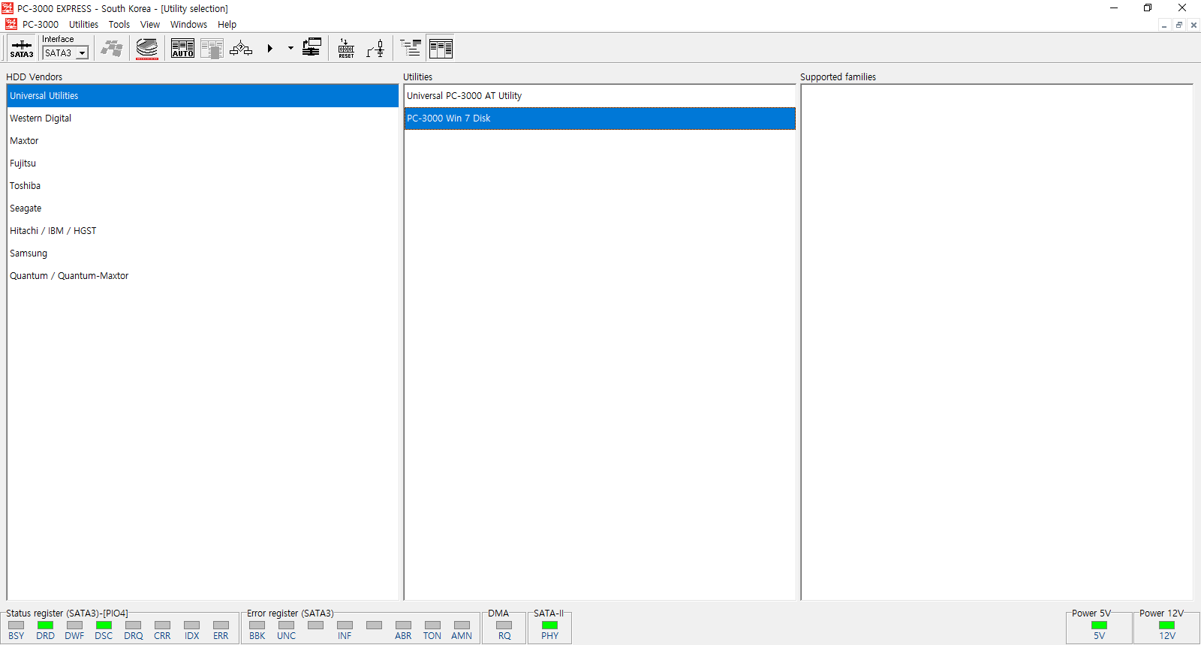This screenshot has height=645, width=1201.
Task: Select Western Digital vendor
Action: click(203, 118)
